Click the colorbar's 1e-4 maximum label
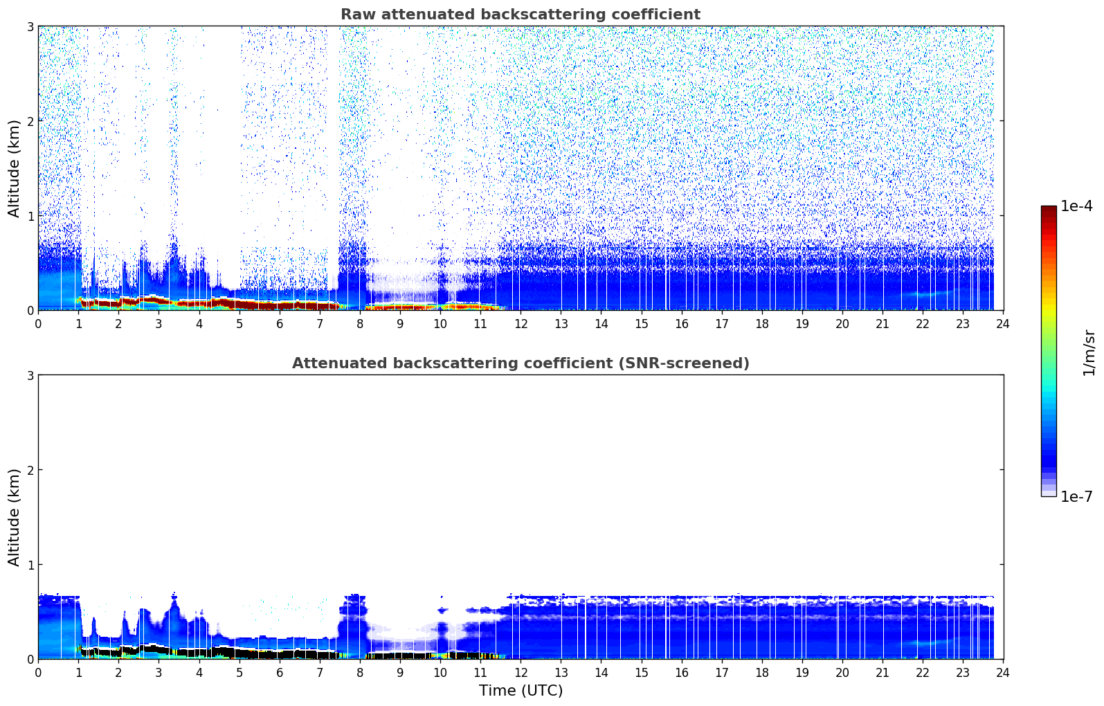1104x706 pixels. point(1076,206)
